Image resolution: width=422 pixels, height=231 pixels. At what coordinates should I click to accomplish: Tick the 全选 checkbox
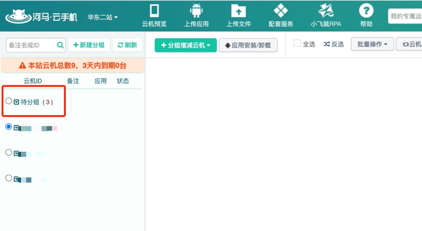point(297,43)
